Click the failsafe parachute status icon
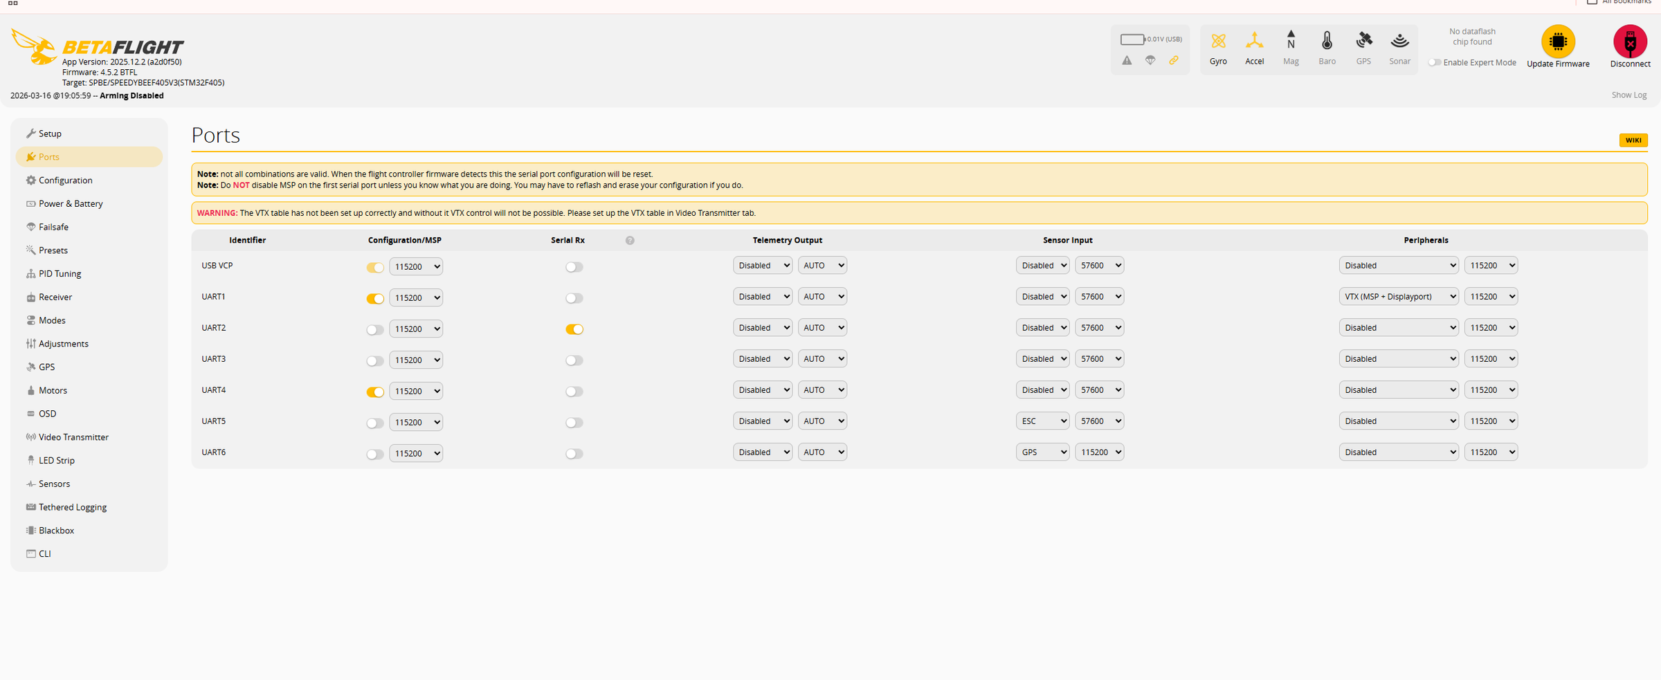Screen dimensions: 1661x680 [x=1150, y=61]
